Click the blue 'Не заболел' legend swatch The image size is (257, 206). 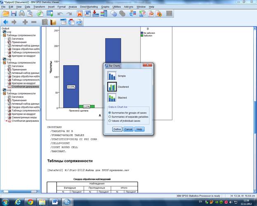coord(142,33)
